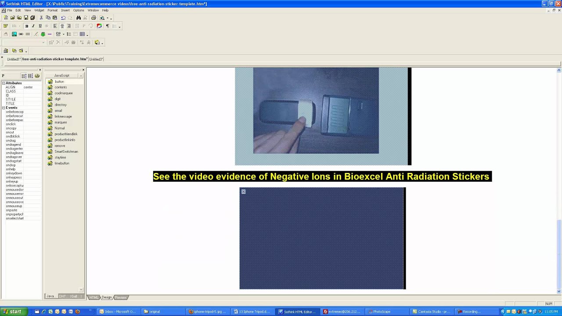Select the coolmarquee JavaScript widget
Viewport: 562px width, 316px height.
pyautogui.click(x=63, y=93)
